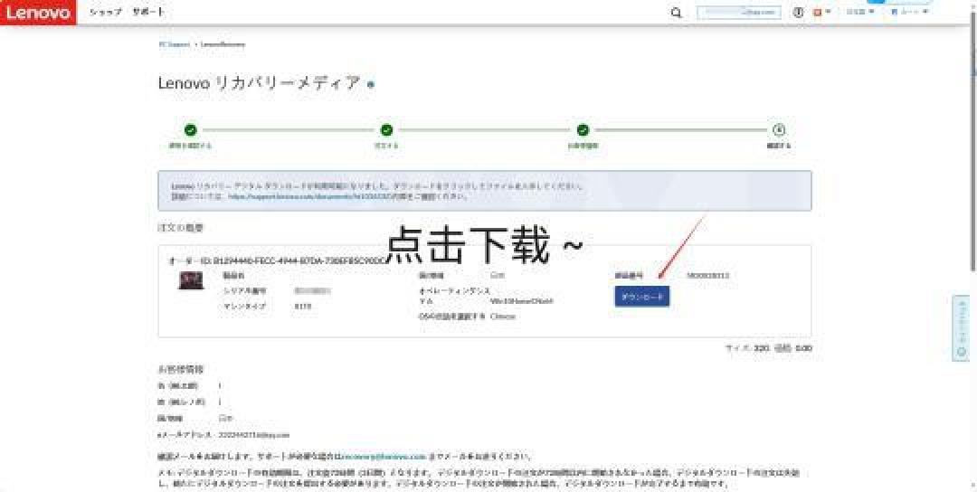This screenshot has width=977, height=492.
Task: Select the third completed step circle
Action: 583,129
